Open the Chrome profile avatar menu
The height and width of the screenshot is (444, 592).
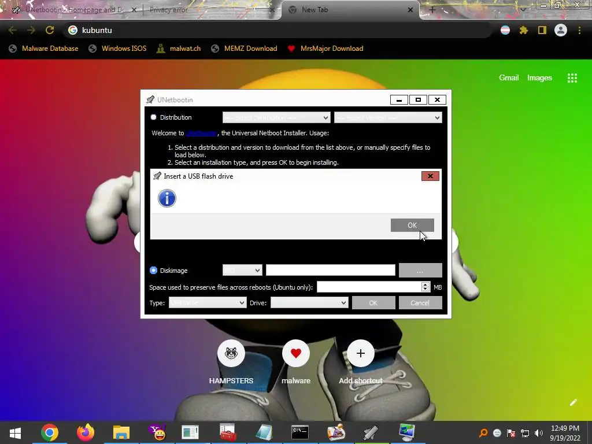pyautogui.click(x=561, y=30)
